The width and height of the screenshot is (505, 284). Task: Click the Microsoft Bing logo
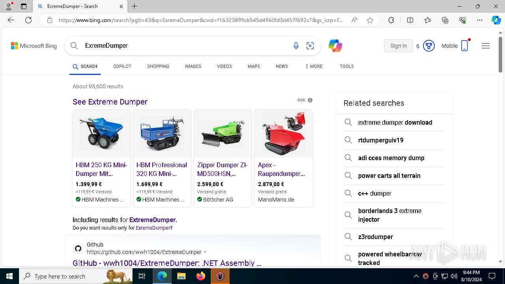pyautogui.click(x=34, y=46)
